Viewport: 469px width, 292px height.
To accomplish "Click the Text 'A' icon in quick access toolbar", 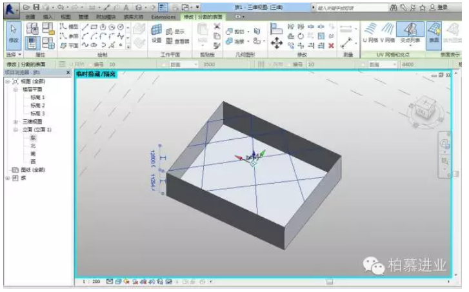I will coord(126,8).
